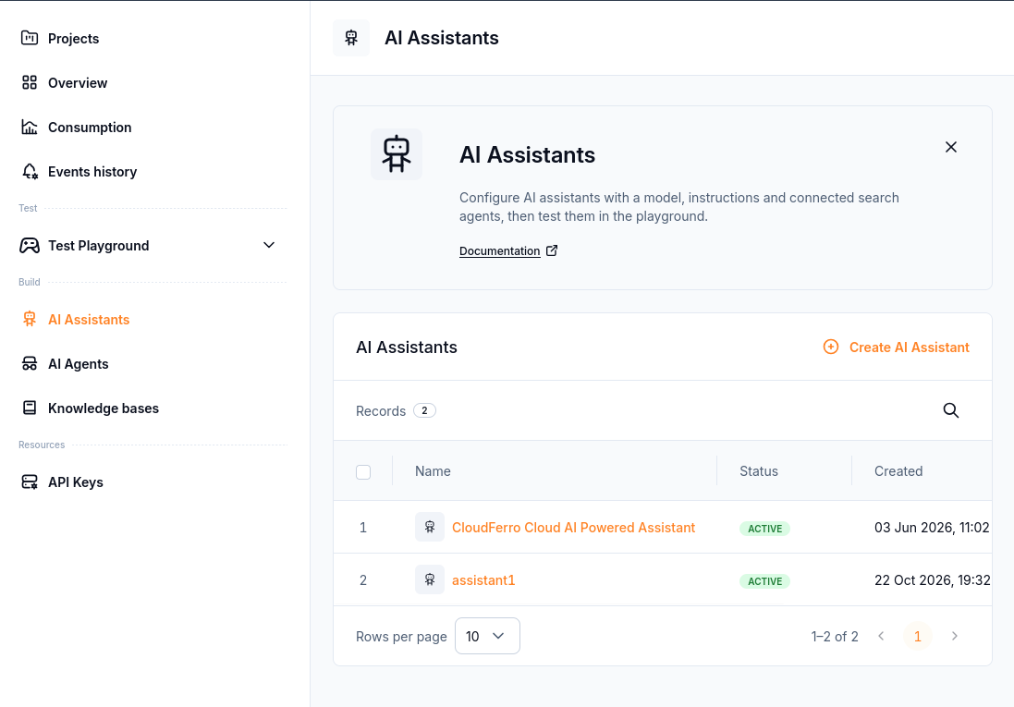The height and width of the screenshot is (707, 1014).
Task: Select AI Assistants in the sidebar
Action: pyautogui.click(x=89, y=320)
